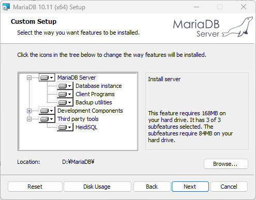Screen dimensions: 256x200
Task: Select the Development Components tree label
Action: coord(90,111)
